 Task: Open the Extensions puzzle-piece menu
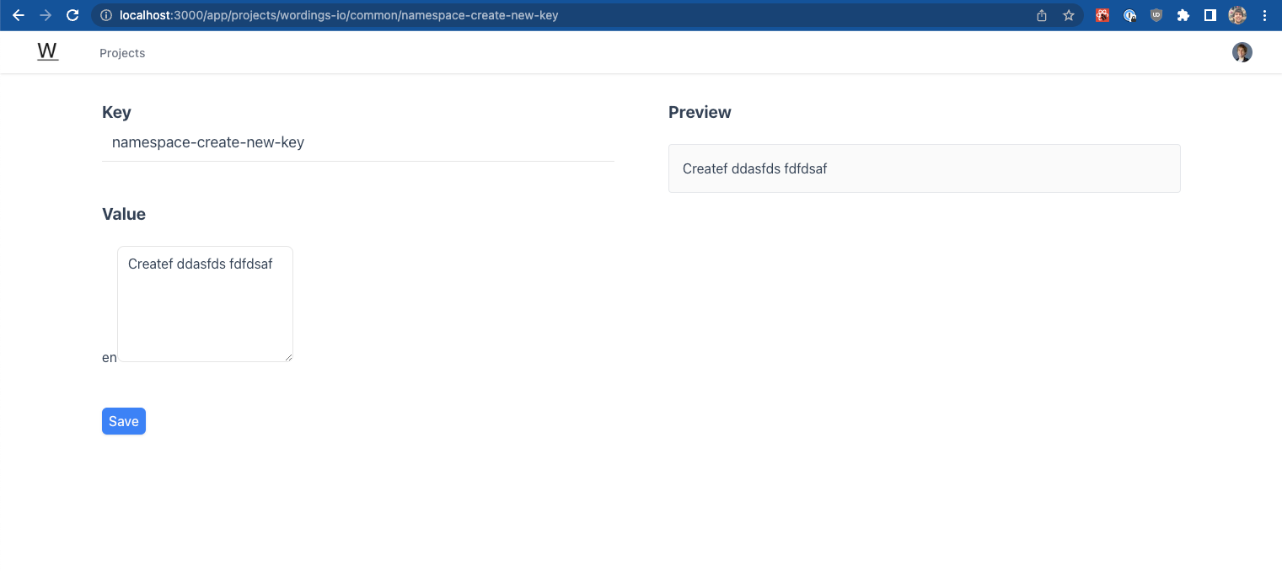[x=1183, y=15]
